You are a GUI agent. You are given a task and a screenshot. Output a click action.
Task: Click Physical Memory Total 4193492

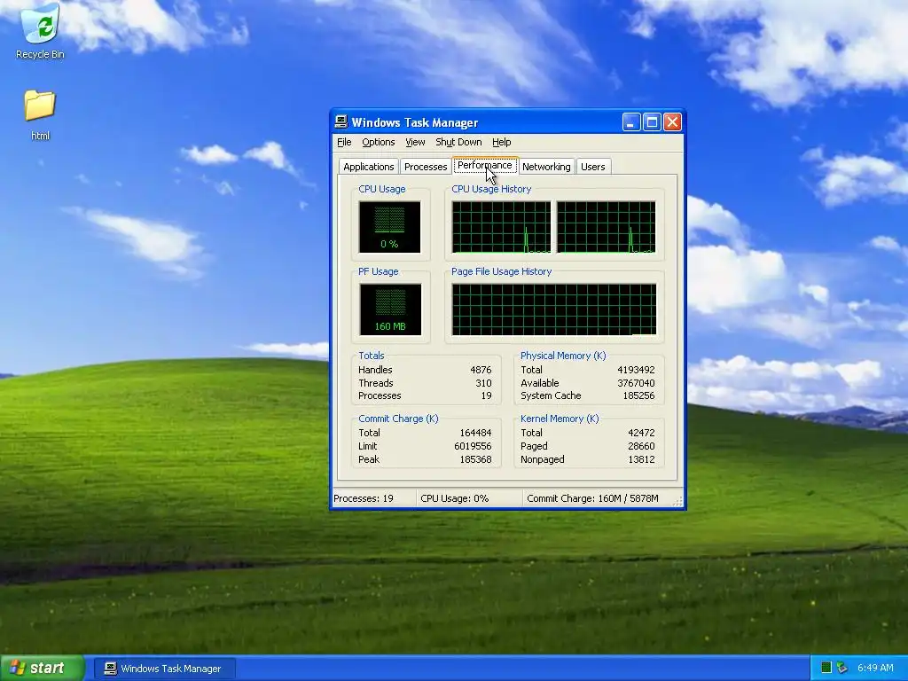pos(636,370)
